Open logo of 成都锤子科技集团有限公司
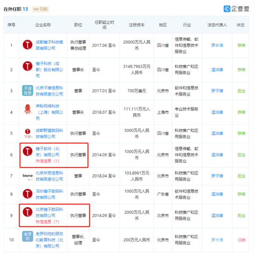Screen dimensions: 254x254 pos(28,45)
